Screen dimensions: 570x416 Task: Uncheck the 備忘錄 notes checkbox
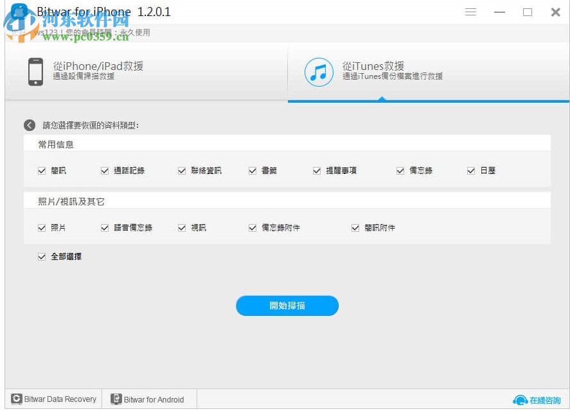(400, 170)
